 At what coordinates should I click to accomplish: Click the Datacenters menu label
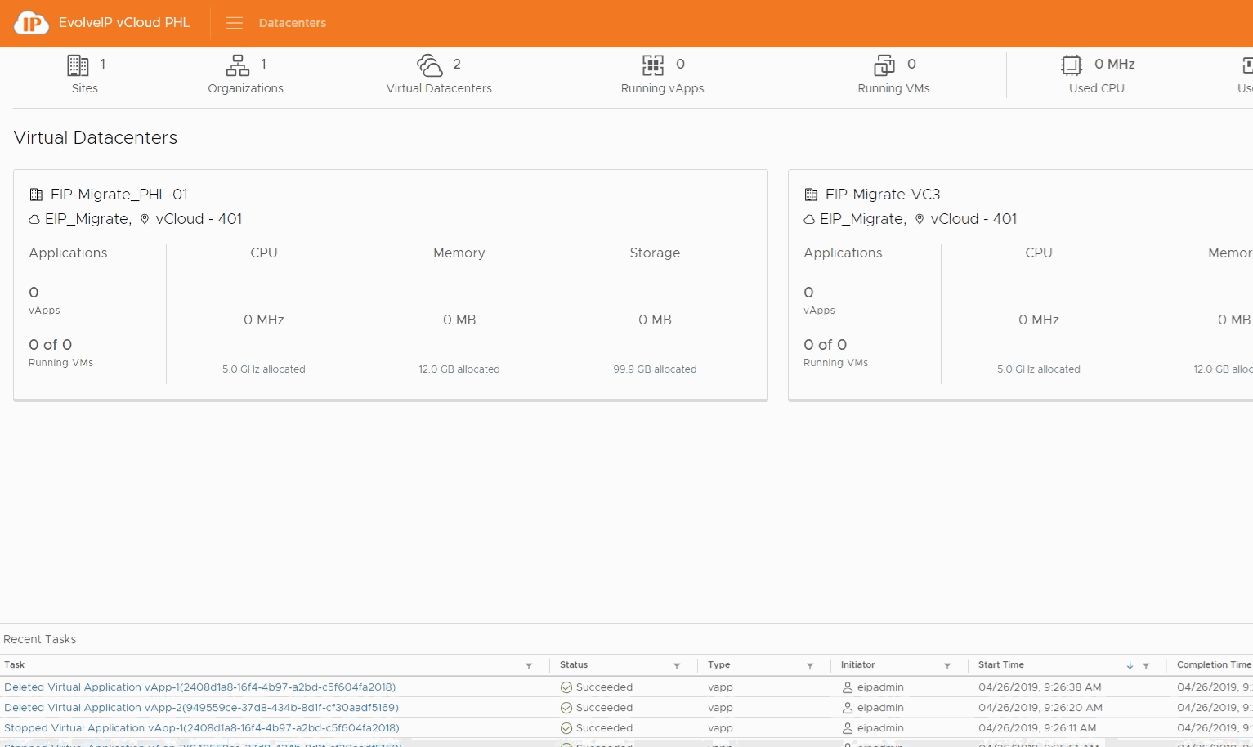[293, 23]
